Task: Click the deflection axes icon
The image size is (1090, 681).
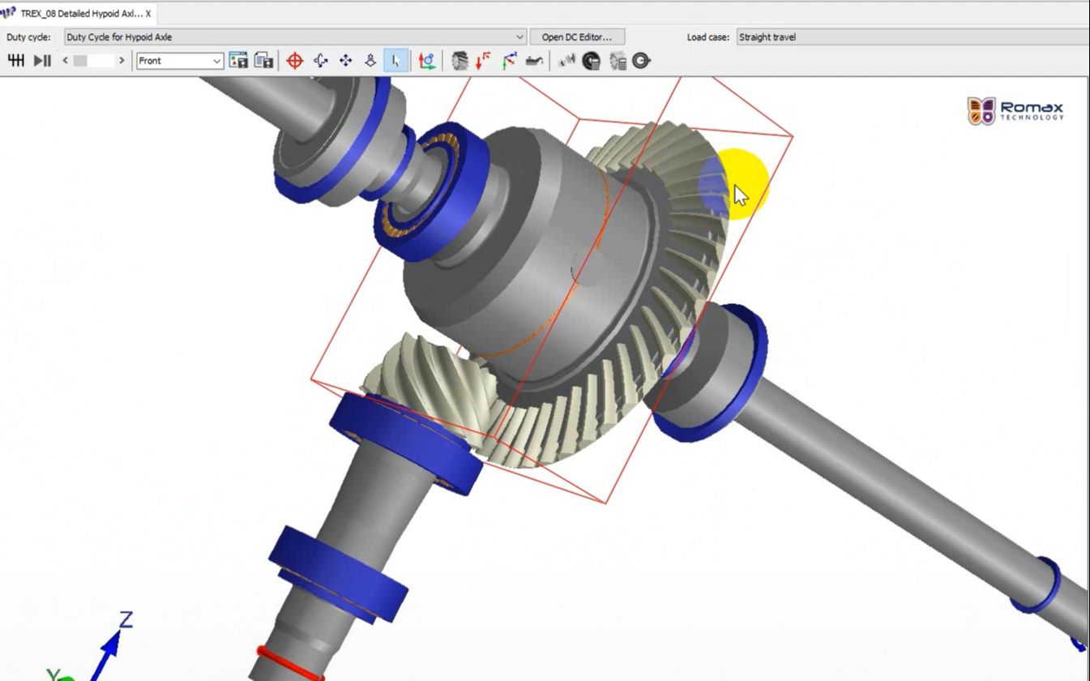Action: tap(509, 61)
